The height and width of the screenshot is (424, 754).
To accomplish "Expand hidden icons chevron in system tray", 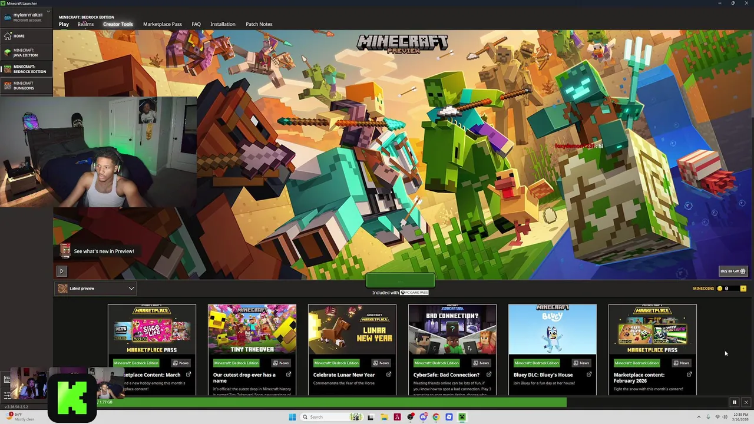I will coord(699,417).
